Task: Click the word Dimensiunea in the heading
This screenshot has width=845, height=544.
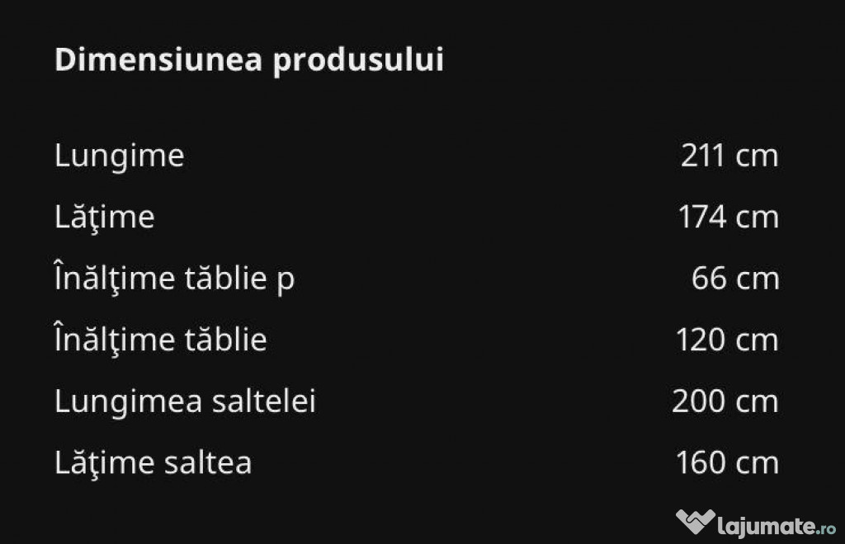Action: [x=158, y=59]
